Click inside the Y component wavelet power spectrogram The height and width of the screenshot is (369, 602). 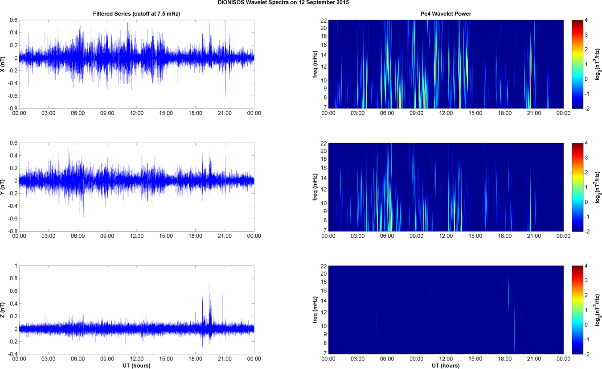(446, 187)
